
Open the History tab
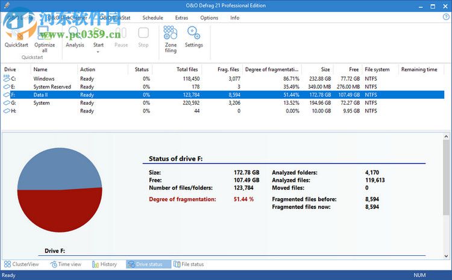coord(104,264)
